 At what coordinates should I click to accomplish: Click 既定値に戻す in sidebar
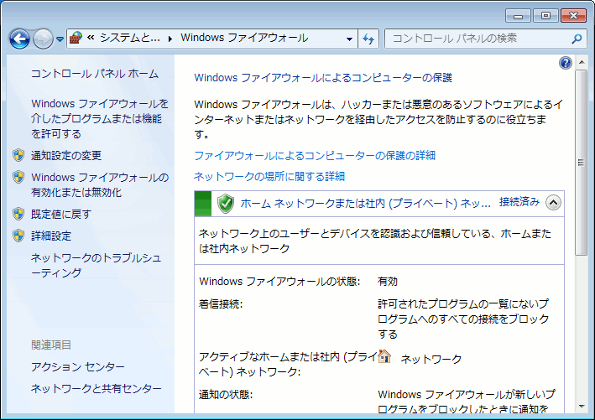[x=60, y=214]
